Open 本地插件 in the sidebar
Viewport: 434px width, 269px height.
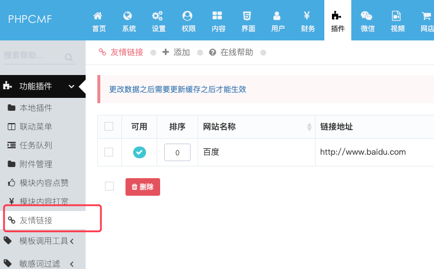coord(36,108)
